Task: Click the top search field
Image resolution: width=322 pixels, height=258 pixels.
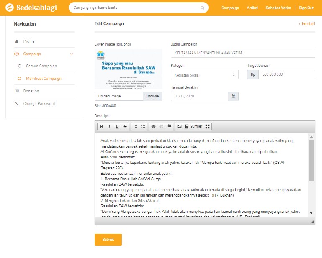Action: pyautogui.click(x=139, y=8)
